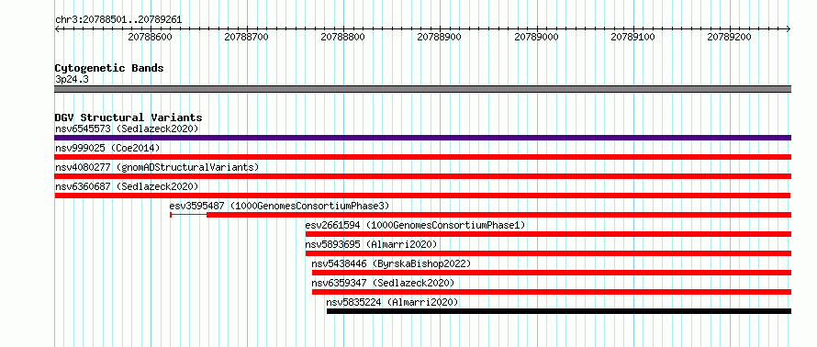
Task: Click the nsv5893695 variant bar
Action: [548, 253]
